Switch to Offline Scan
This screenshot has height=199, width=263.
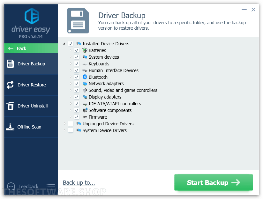point(31,127)
